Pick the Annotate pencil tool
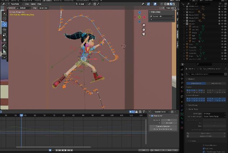Viewport: 228px width, 153px height. click(4, 46)
